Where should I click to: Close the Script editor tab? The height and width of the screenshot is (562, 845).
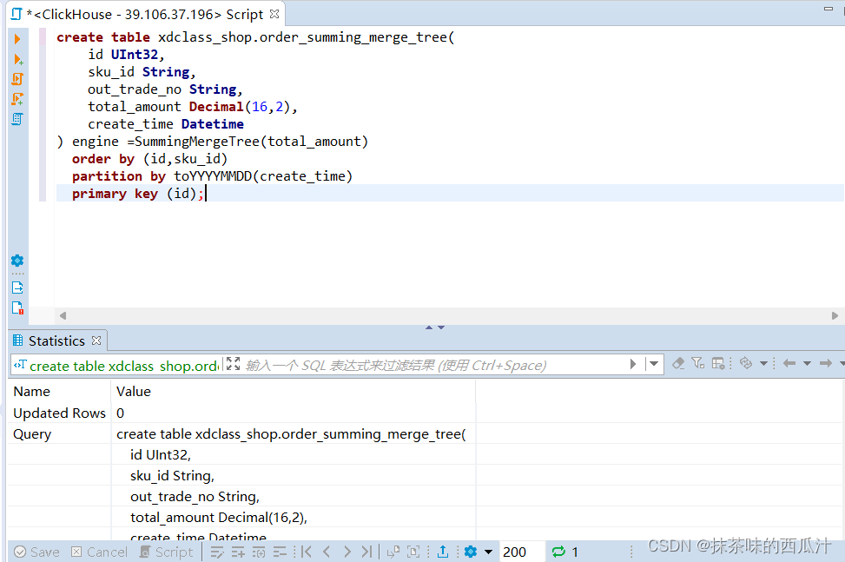tap(274, 14)
